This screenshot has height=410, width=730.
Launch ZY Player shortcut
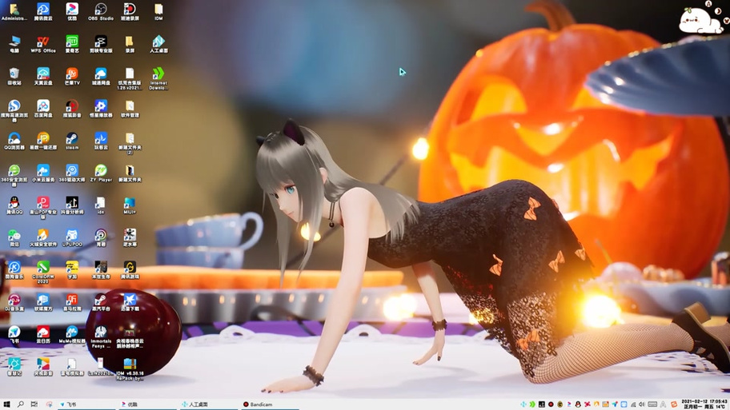coord(101,173)
